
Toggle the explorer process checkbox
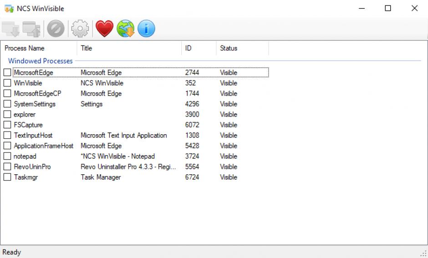click(7, 114)
